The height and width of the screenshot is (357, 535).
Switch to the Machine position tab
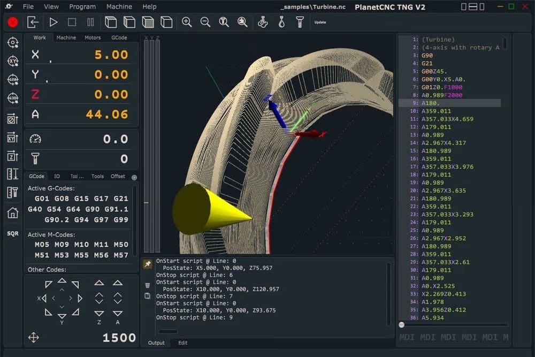click(66, 37)
